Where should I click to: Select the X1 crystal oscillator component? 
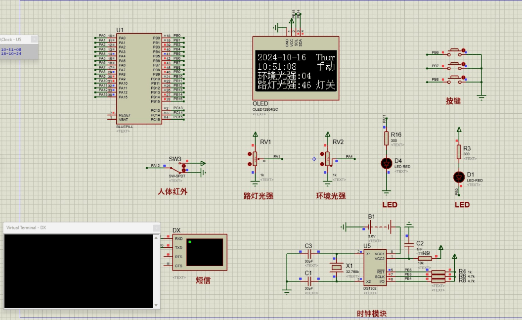[337, 268]
